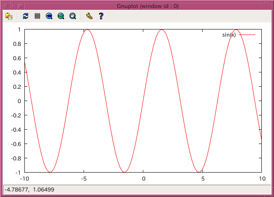Click the resize grip in status bar corner

click(x=268, y=191)
